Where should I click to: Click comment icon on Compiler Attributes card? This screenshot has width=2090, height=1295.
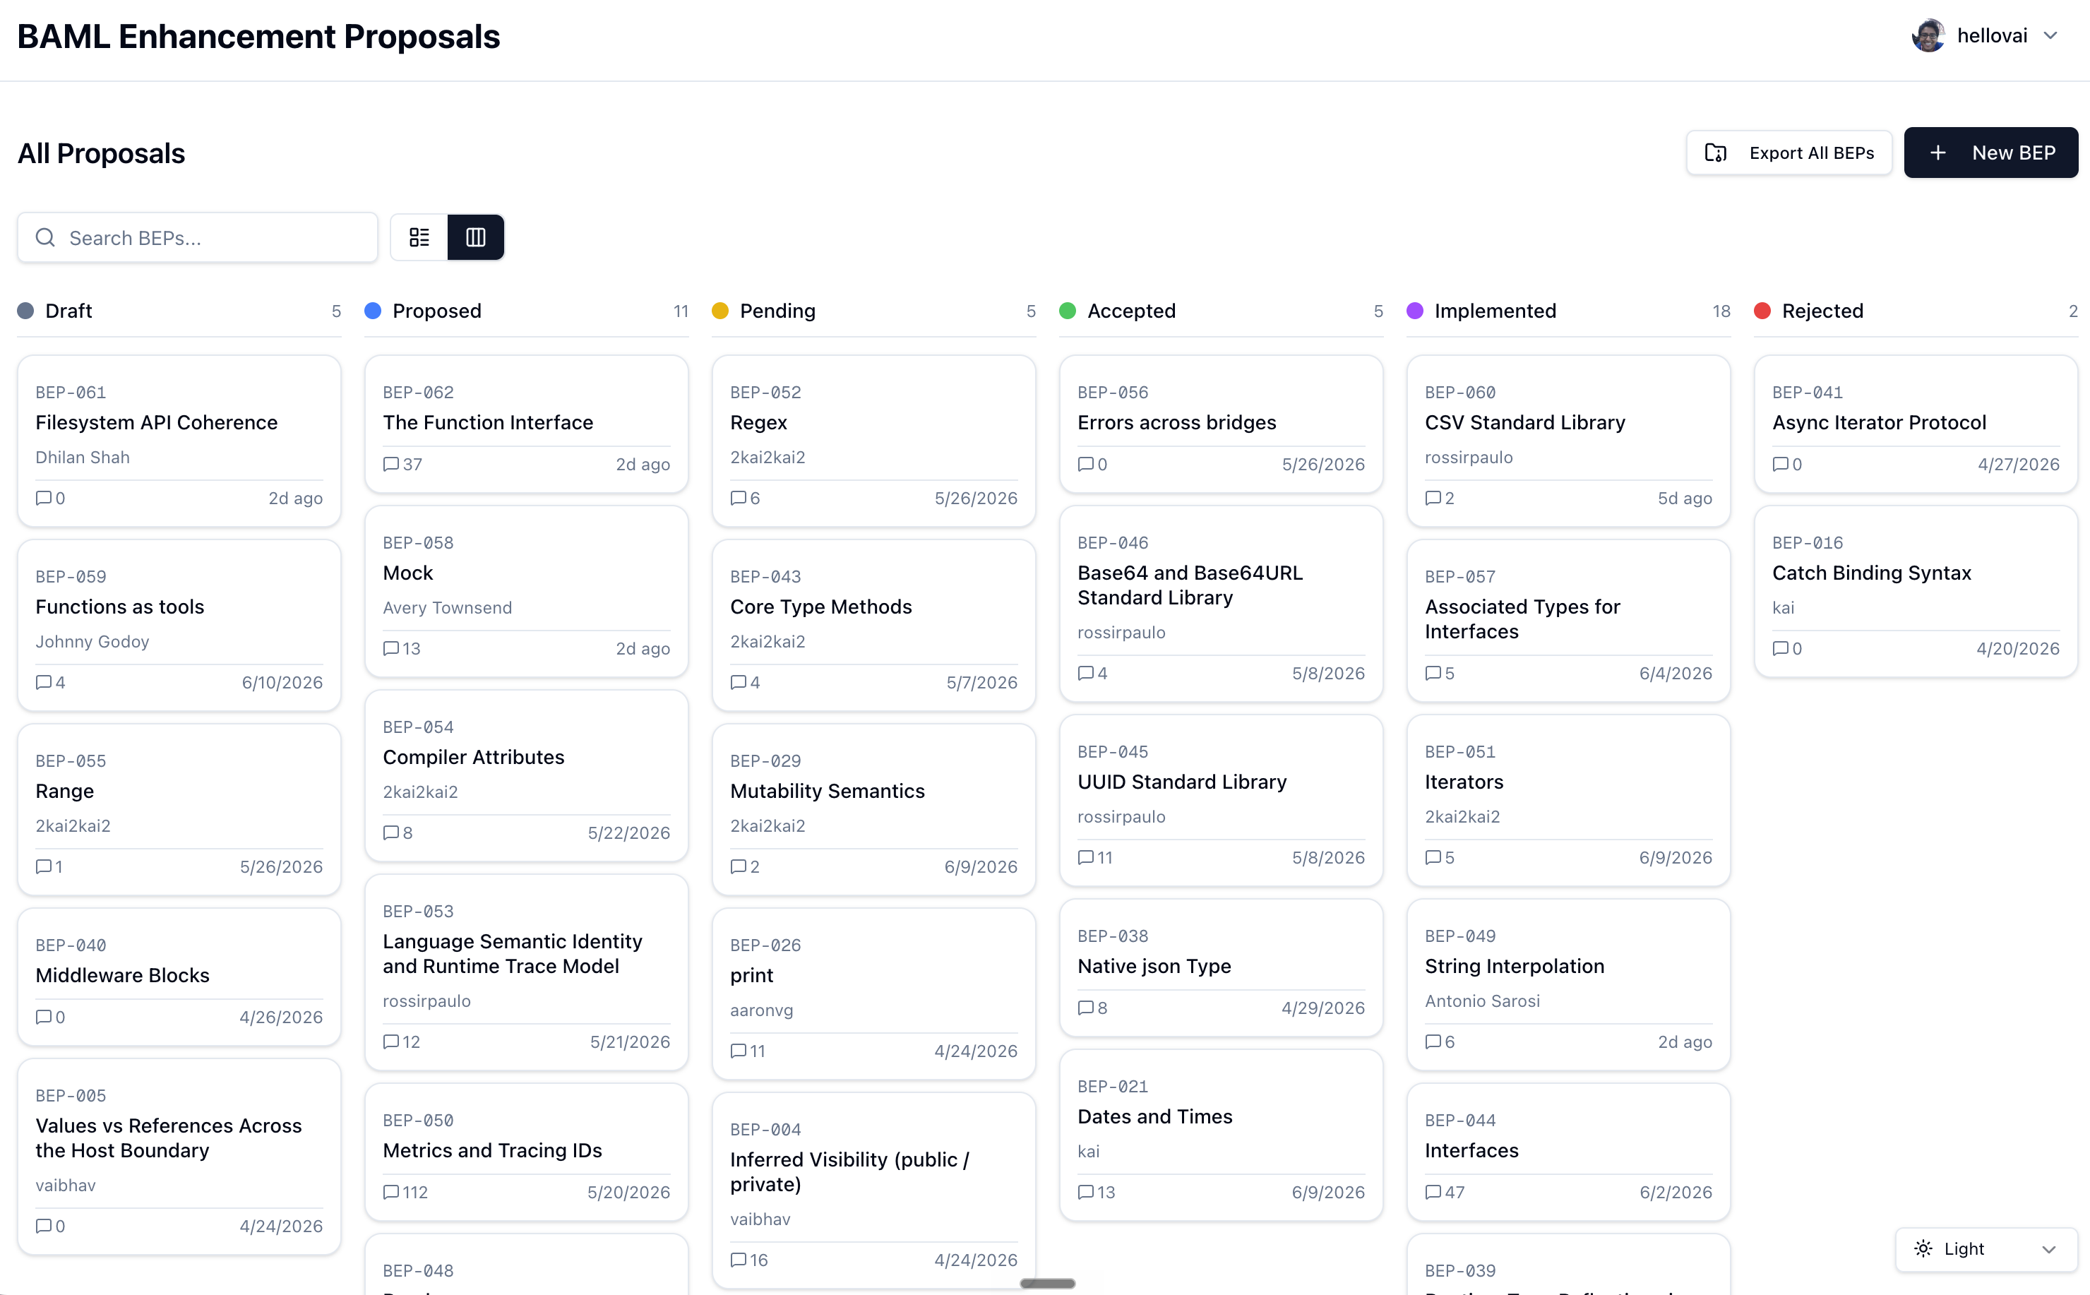[391, 832]
